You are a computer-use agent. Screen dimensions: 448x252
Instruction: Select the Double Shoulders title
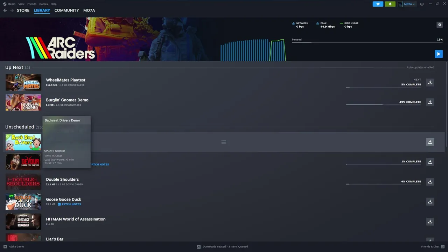pos(62,180)
